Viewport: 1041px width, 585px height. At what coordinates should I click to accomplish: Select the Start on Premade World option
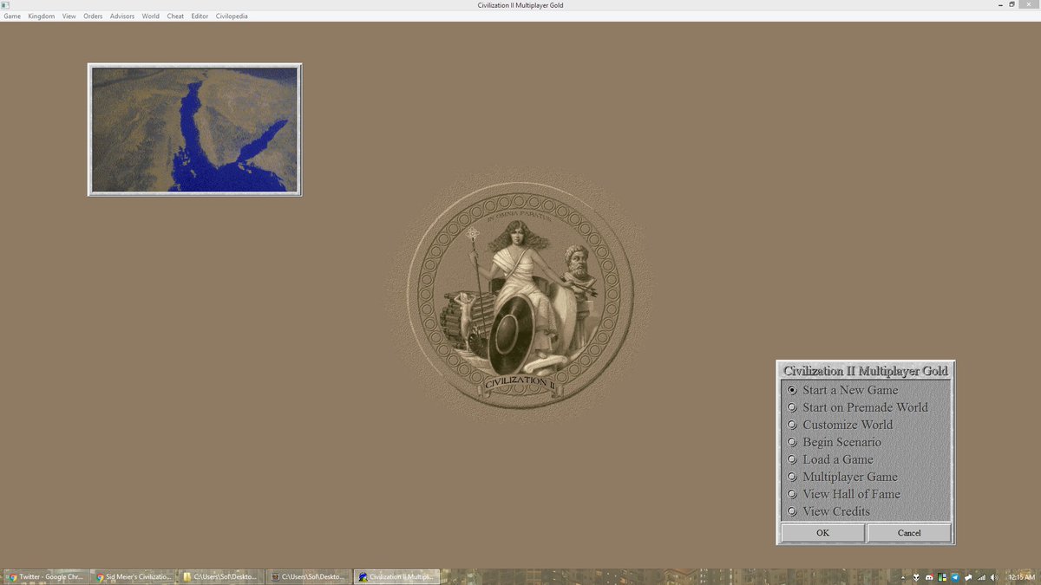click(x=857, y=407)
